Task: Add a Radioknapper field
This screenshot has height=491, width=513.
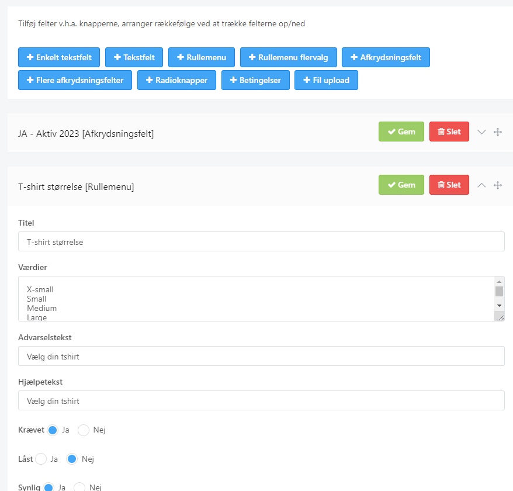Action: click(176, 80)
